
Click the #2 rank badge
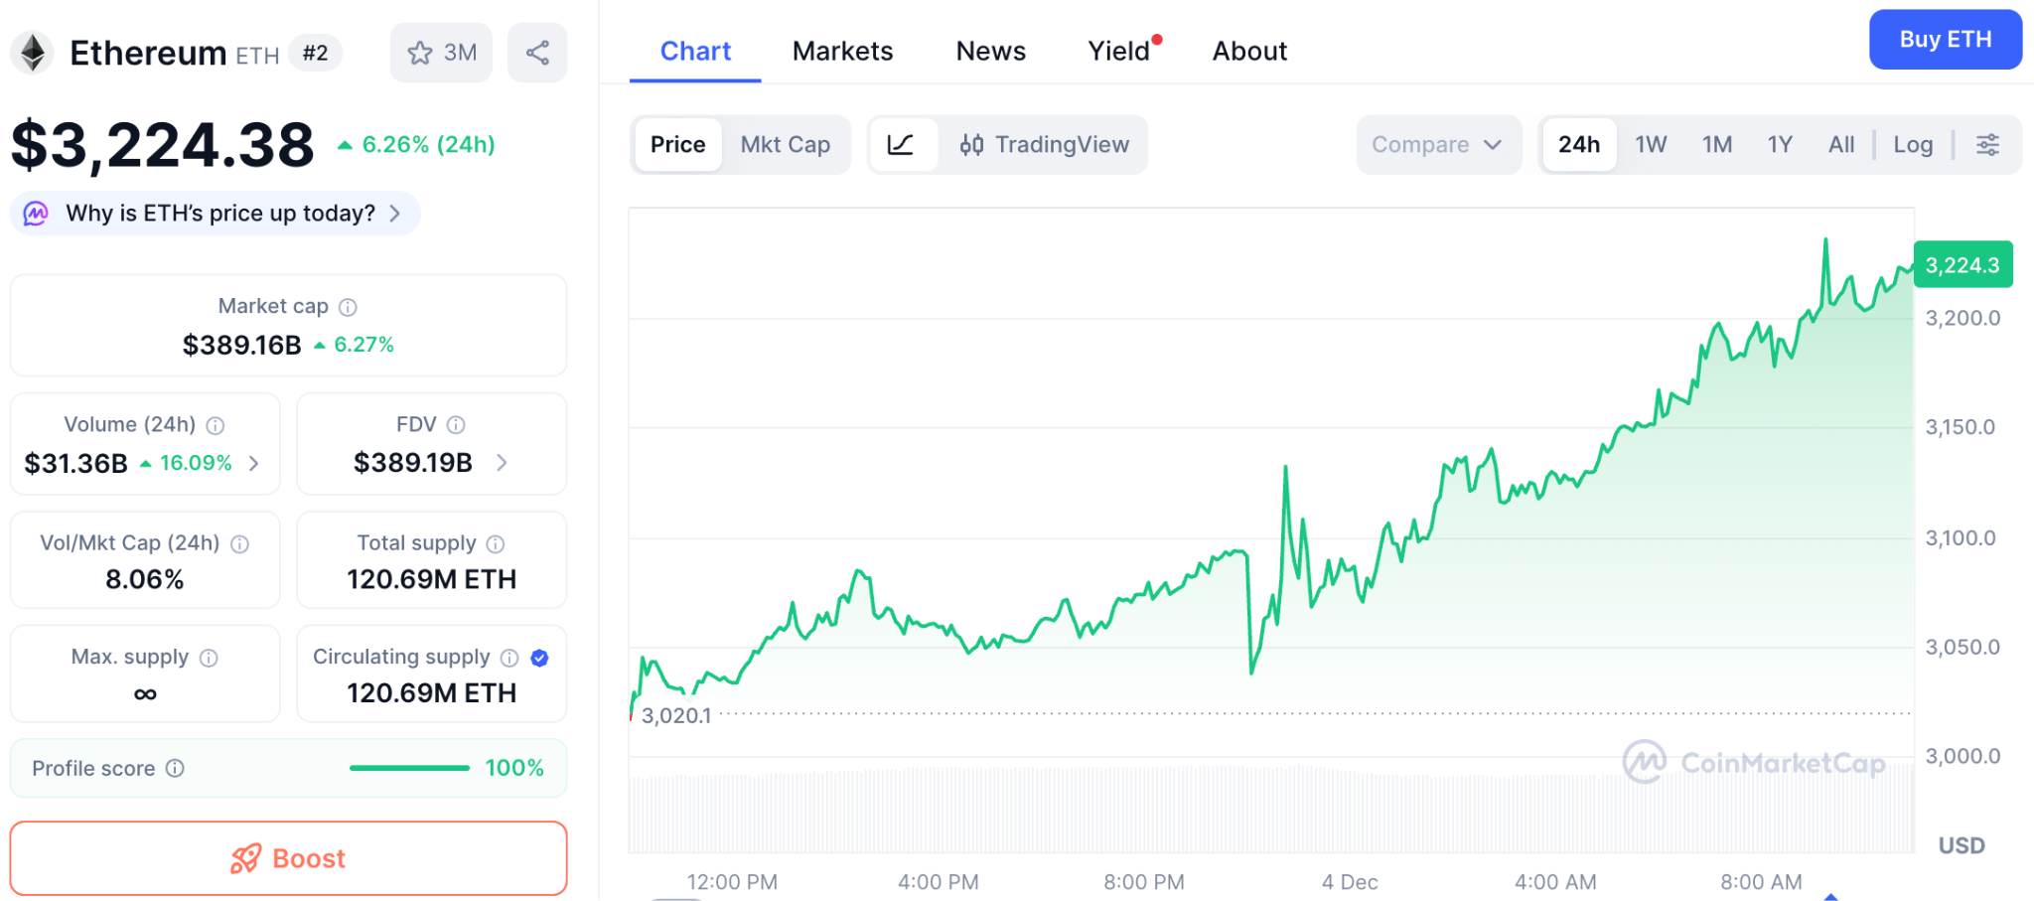click(315, 53)
